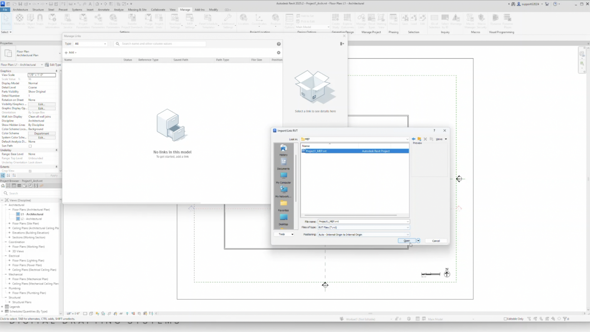Toggle the Sun Path checkbox in Properties
Viewport: 590px width, 332px height.
point(30,146)
